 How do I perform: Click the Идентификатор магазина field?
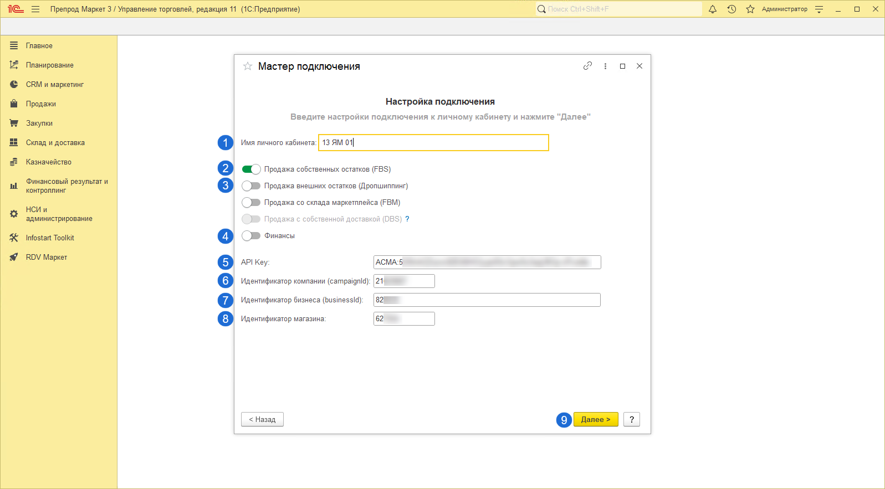point(404,318)
